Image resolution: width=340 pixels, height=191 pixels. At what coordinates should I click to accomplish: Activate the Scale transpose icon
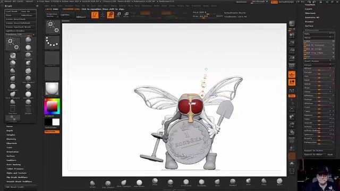[x=118, y=15]
